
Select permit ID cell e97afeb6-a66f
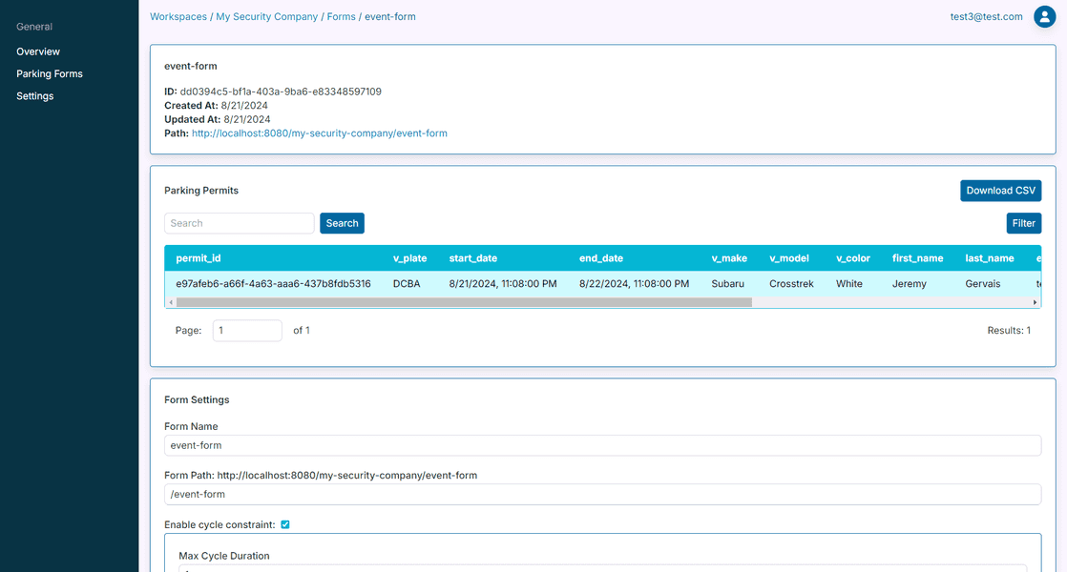(x=273, y=284)
